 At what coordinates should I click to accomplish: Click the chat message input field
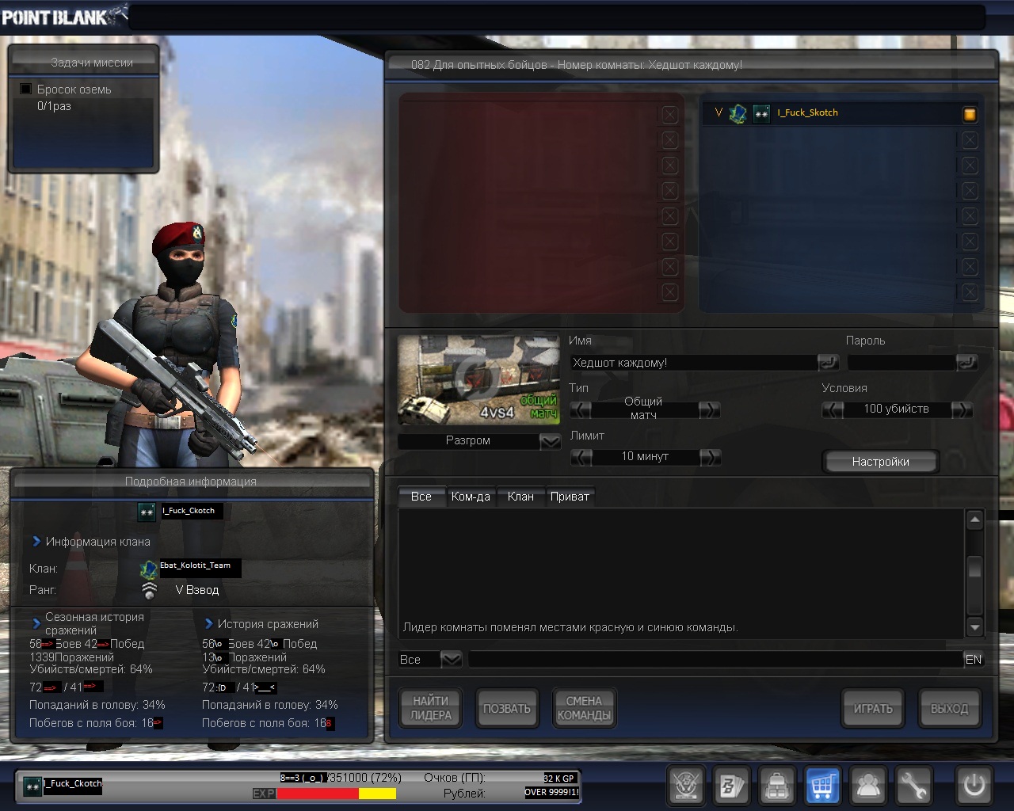click(713, 659)
